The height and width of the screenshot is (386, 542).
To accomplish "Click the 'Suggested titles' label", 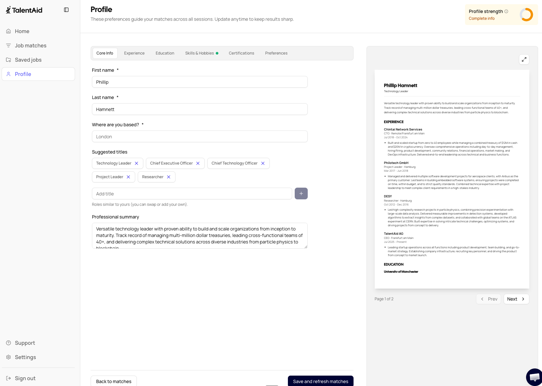I will click(110, 152).
